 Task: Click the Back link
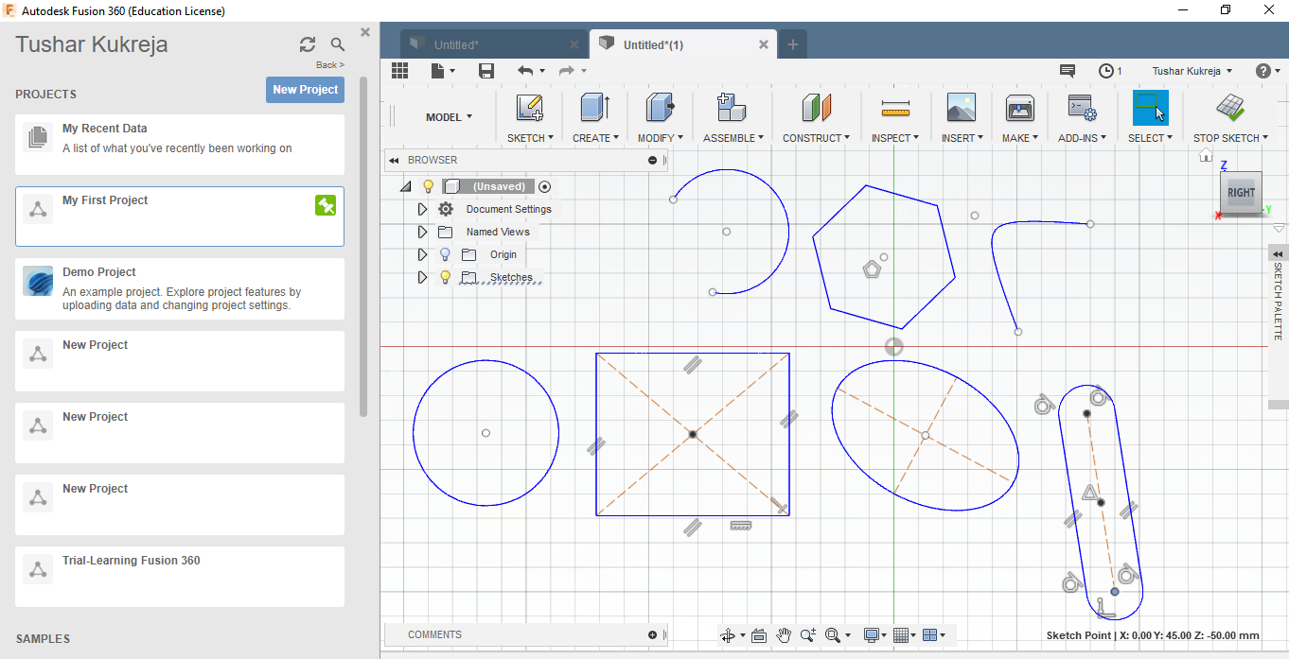(329, 65)
